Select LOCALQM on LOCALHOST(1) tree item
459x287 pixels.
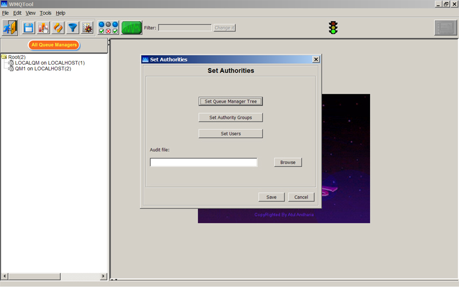click(x=50, y=63)
